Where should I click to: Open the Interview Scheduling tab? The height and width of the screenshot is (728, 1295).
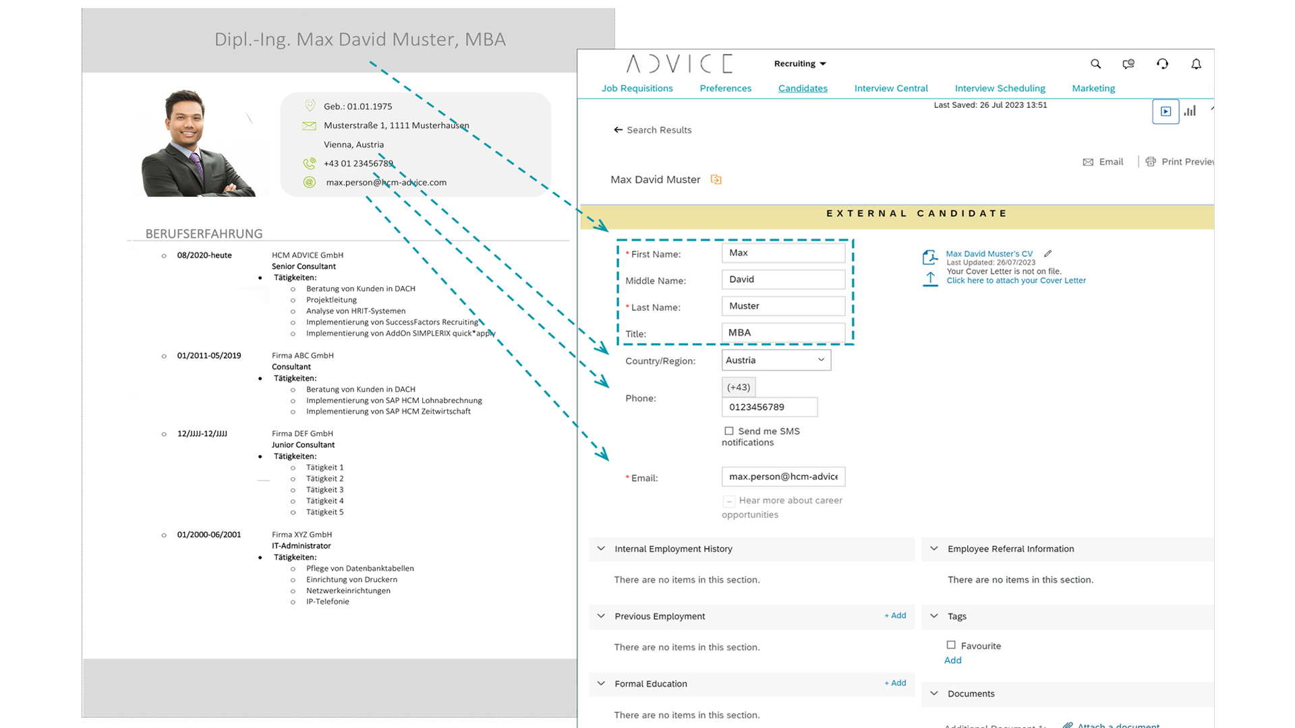1000,88
